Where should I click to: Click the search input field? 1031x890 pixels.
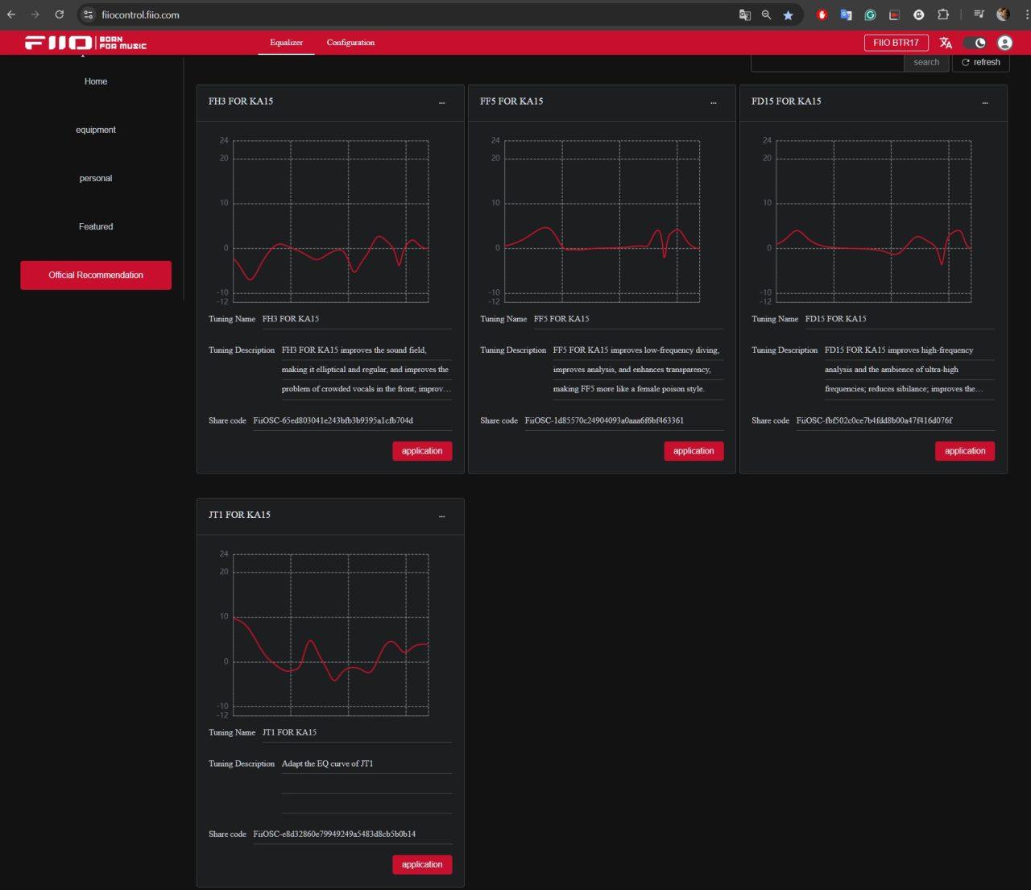point(827,62)
